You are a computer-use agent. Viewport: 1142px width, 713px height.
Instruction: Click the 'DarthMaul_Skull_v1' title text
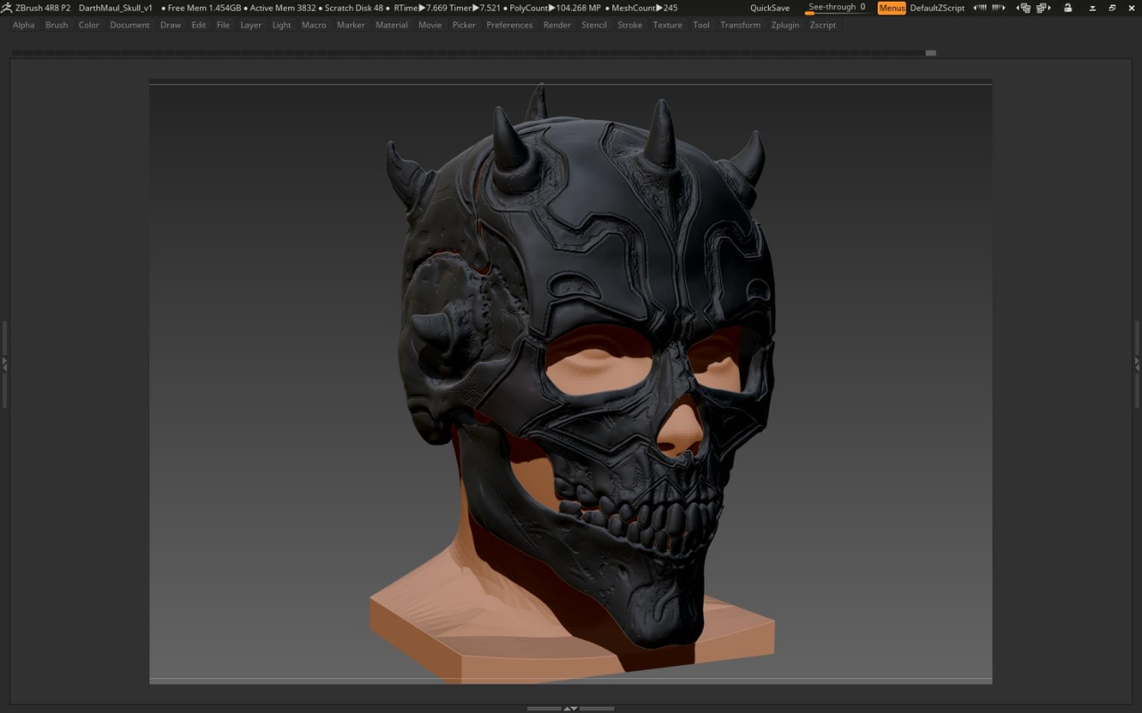coord(115,8)
